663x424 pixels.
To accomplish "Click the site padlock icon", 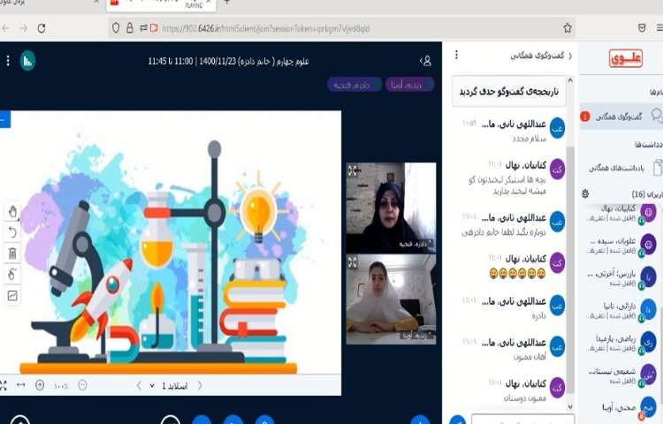I will (130, 28).
